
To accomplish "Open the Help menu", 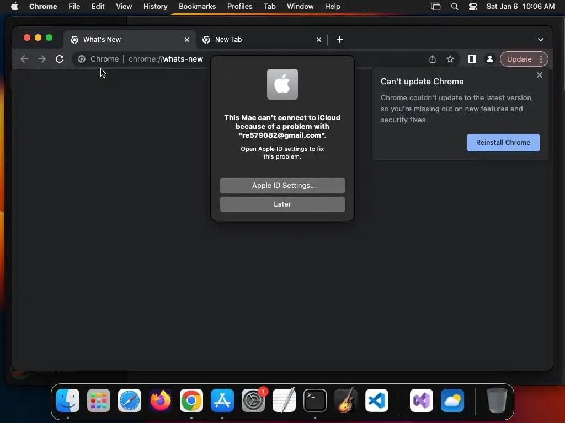I will coord(332,6).
